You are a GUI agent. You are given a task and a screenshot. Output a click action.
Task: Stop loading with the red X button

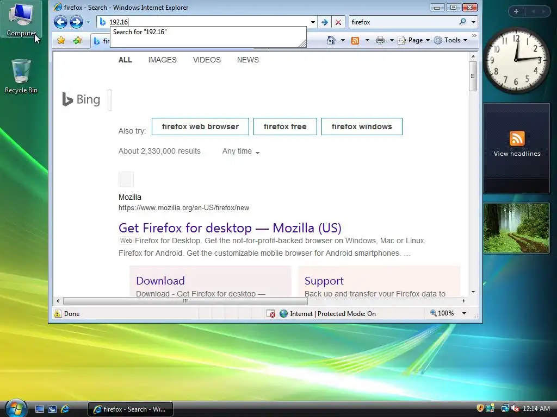tap(338, 22)
